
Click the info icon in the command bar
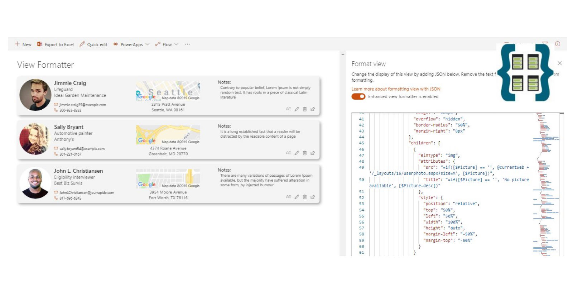coord(558,44)
